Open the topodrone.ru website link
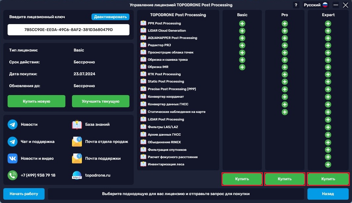352x203 pixels. (98, 175)
